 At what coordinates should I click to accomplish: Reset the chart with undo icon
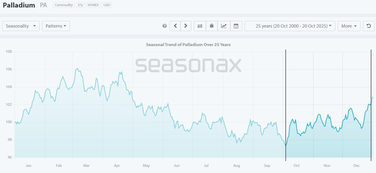(369, 26)
